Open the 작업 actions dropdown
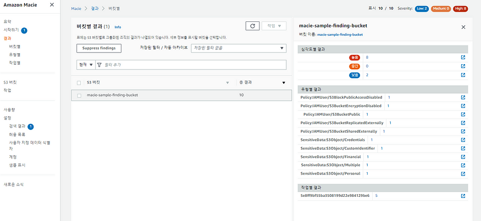 274,26
